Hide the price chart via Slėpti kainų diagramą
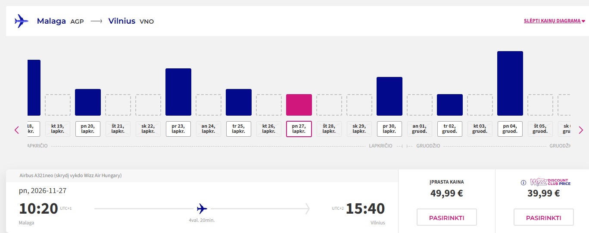The height and width of the screenshot is (233, 589). coord(554,21)
